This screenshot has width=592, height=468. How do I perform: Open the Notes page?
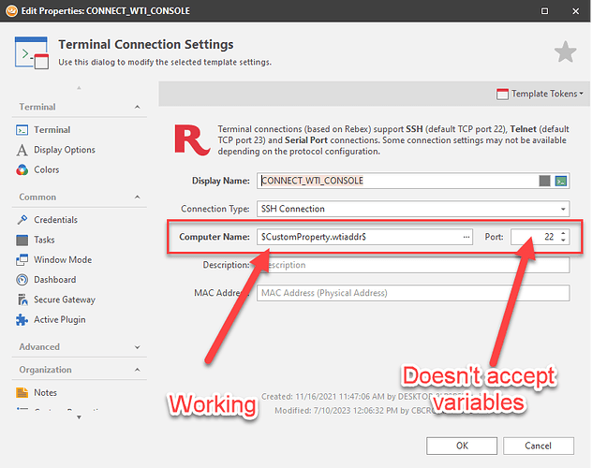[x=45, y=393]
